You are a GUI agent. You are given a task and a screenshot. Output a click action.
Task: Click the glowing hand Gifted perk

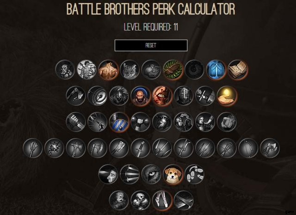point(227,96)
